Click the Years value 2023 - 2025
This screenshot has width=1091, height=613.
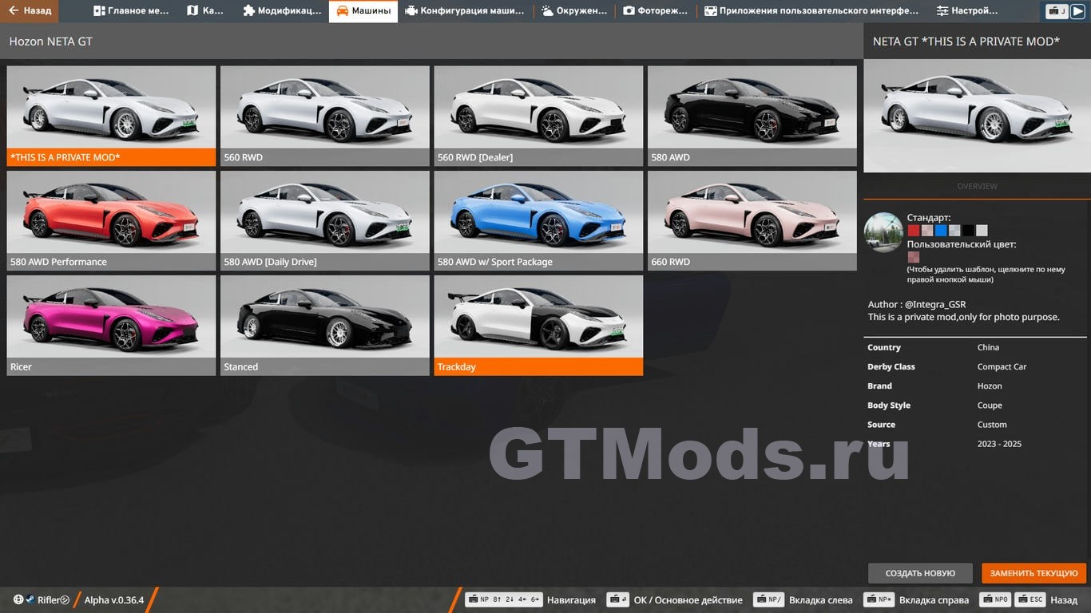click(999, 444)
